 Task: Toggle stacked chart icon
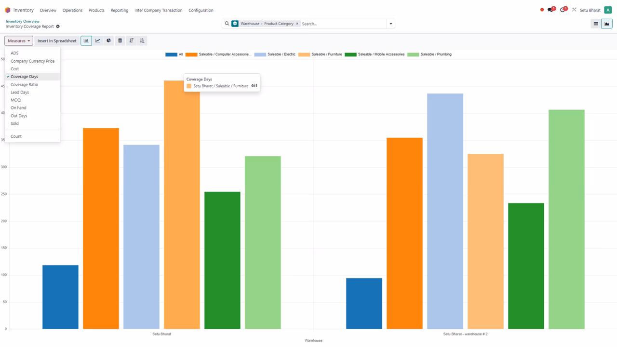pyautogui.click(x=120, y=41)
